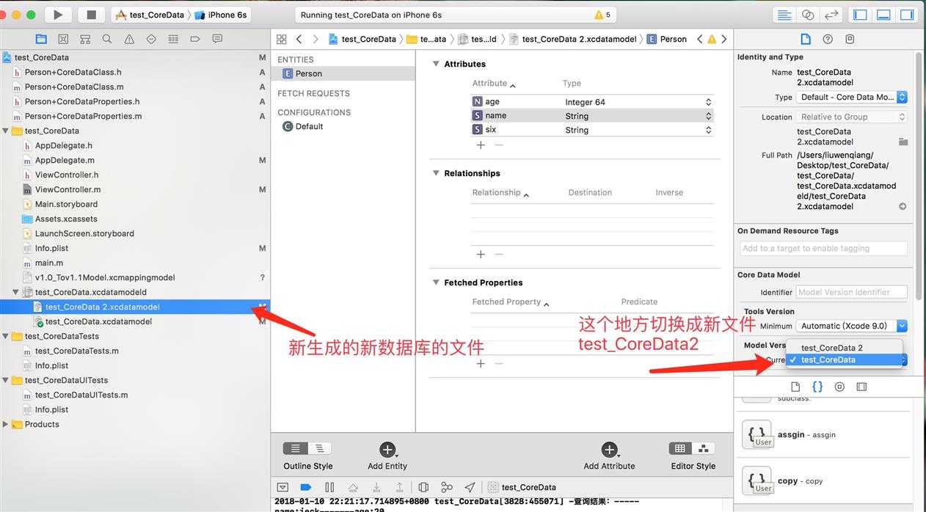Show the Code Snippet library
This screenshot has height=512, width=926.
pos(817,387)
